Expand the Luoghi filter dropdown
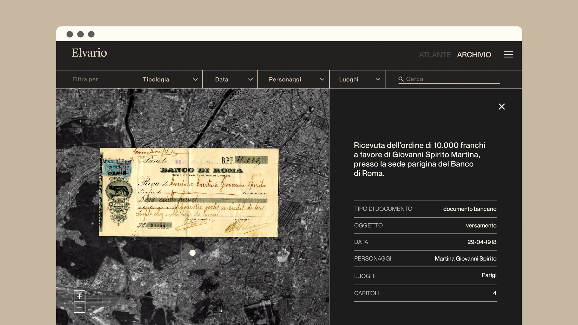This screenshot has width=578, height=325. pos(357,79)
